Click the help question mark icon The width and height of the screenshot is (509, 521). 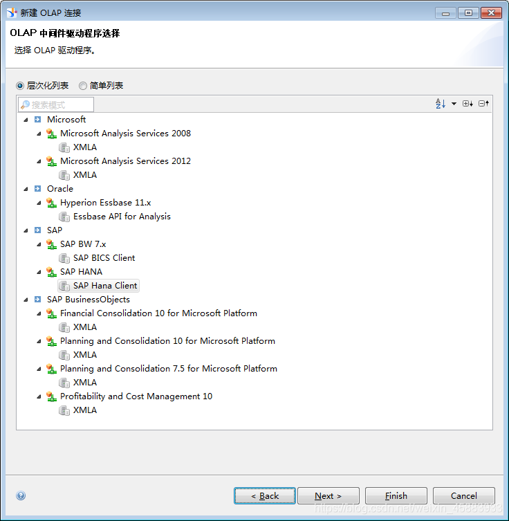[21, 495]
